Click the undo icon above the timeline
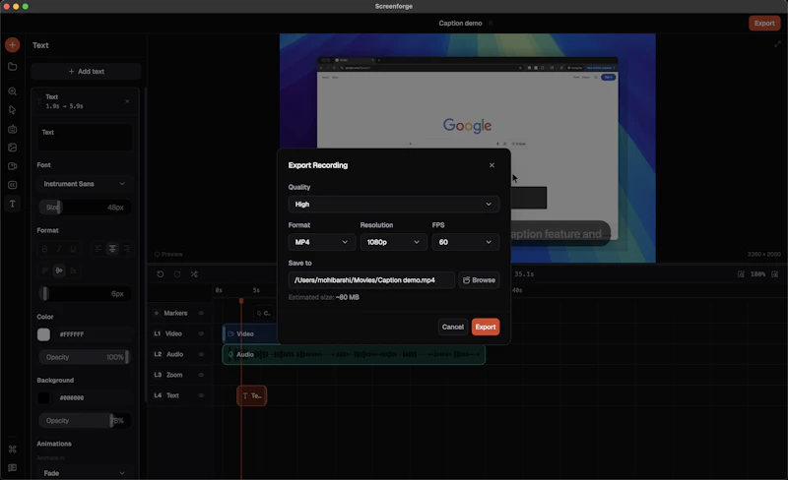788x480 pixels. (x=161, y=274)
